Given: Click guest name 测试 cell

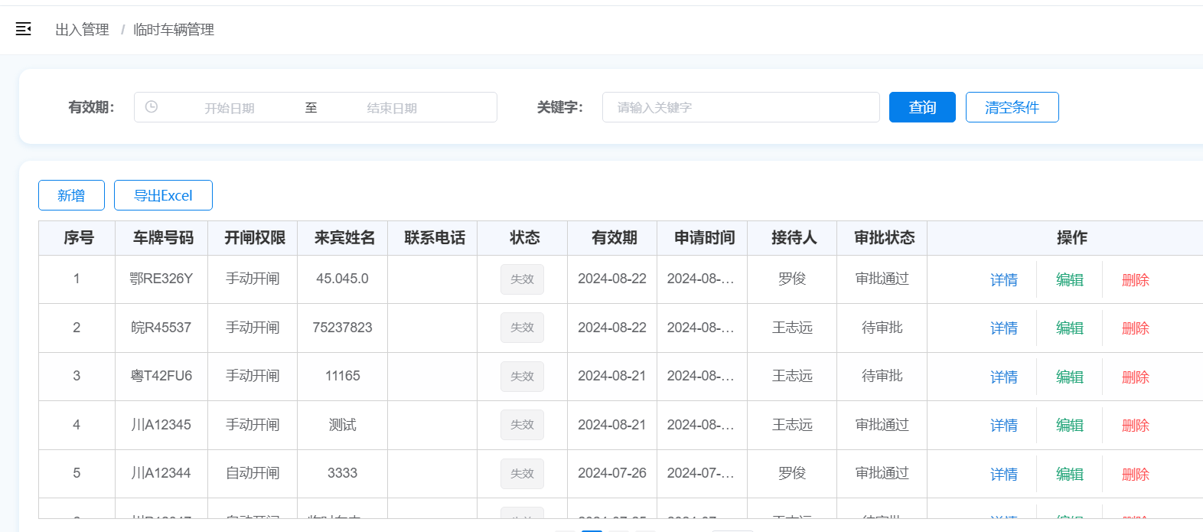Looking at the screenshot, I should [342, 425].
